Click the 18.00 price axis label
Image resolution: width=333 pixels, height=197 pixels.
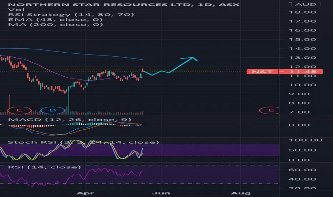[x=302, y=12]
